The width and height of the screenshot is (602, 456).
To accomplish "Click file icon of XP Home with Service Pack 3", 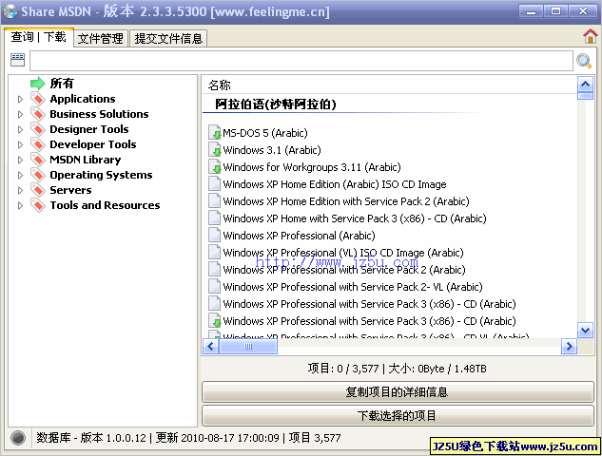I will (214, 218).
